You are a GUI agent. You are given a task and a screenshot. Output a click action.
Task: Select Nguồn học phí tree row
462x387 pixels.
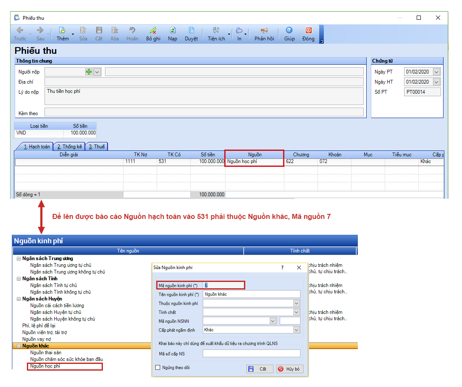(45, 366)
